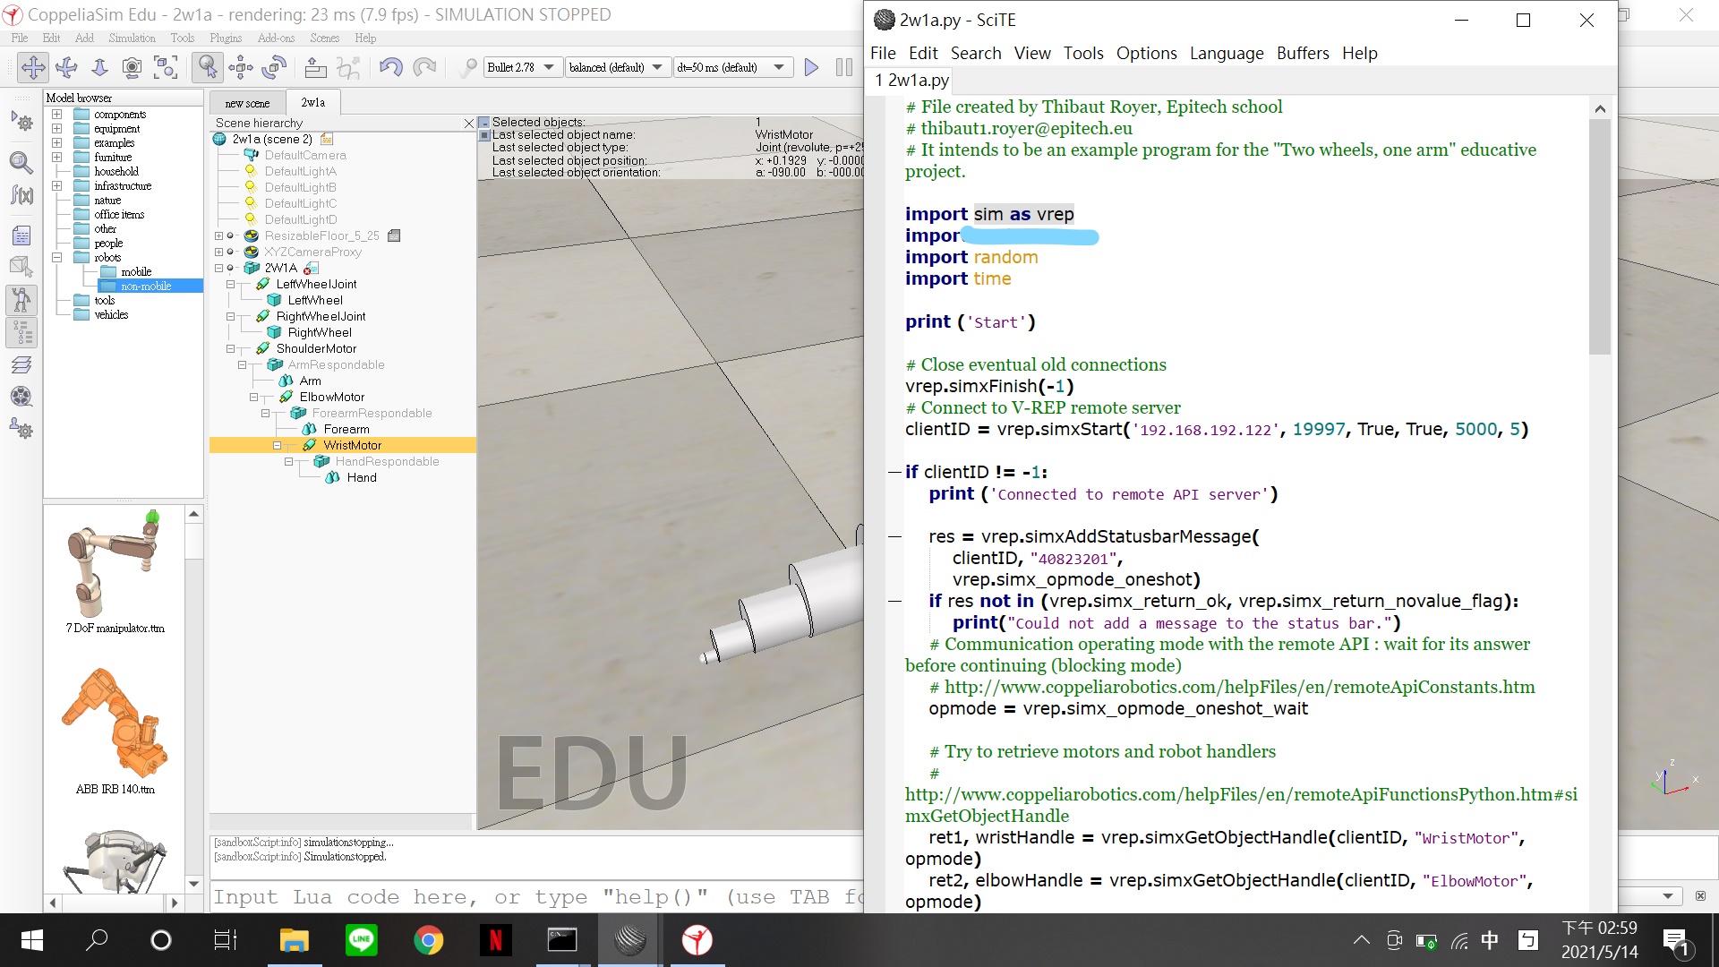This screenshot has width=1719, height=967.
Task: Select the object rotate tool
Action: [275, 67]
